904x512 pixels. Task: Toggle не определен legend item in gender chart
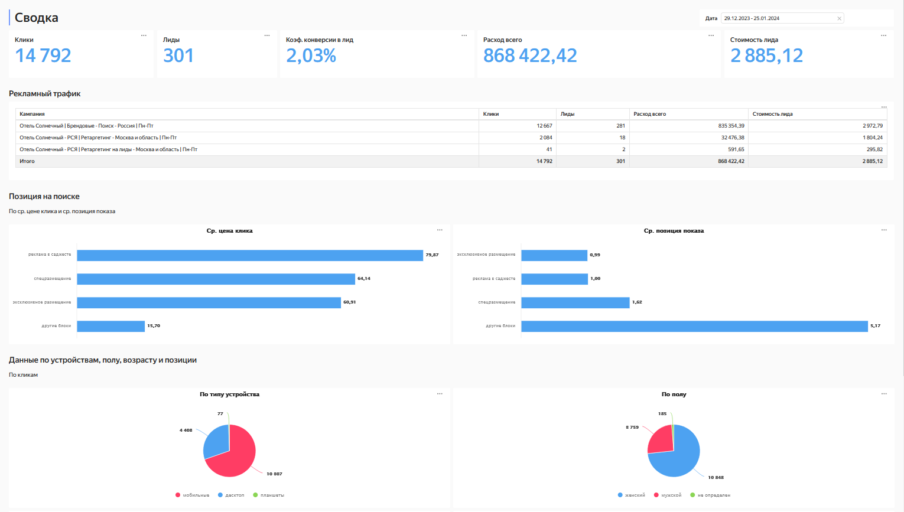point(710,495)
